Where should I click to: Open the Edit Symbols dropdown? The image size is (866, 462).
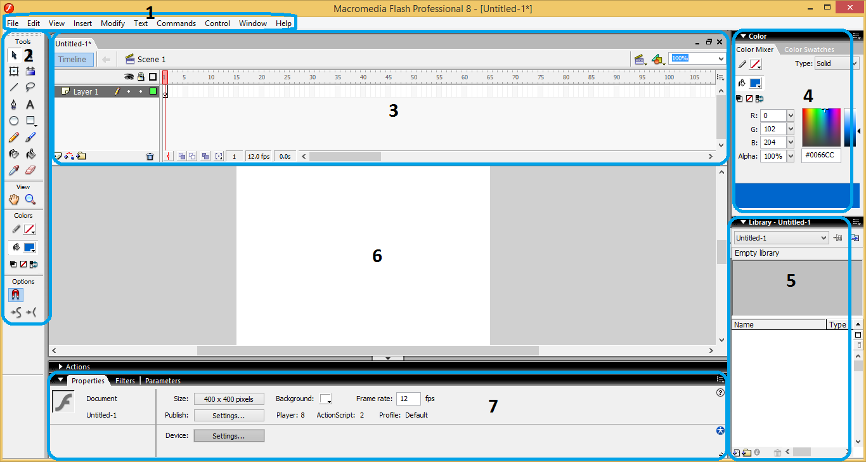tap(658, 60)
